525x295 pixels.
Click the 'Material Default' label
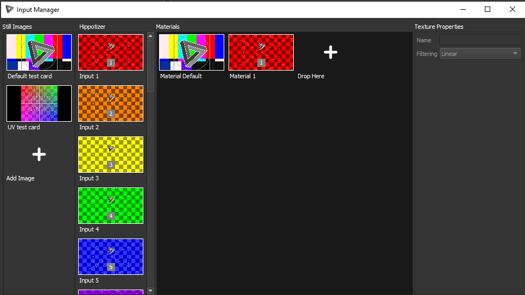click(x=181, y=76)
